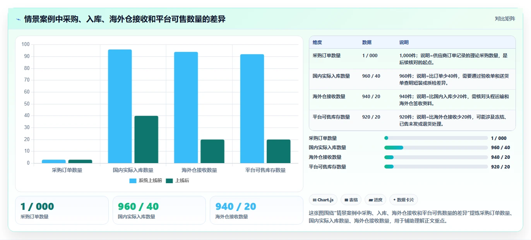
Task: Click the 维度 column header
Action: coord(317,43)
